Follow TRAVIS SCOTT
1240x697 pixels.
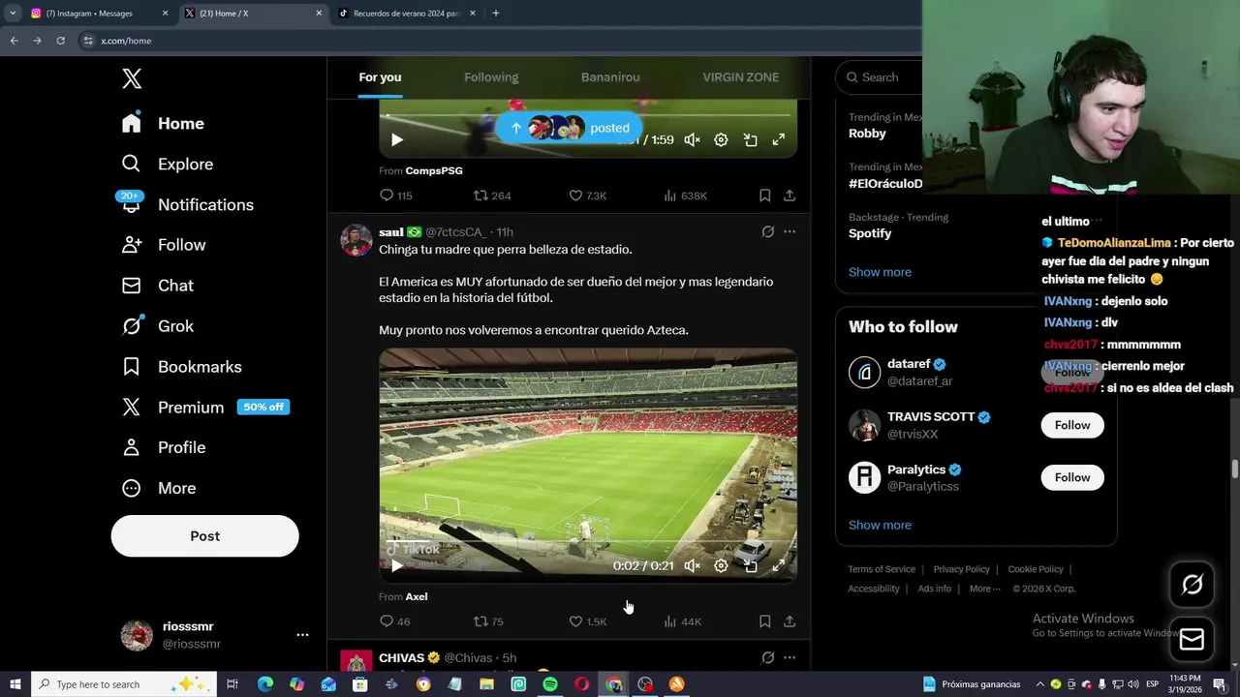point(1072,425)
